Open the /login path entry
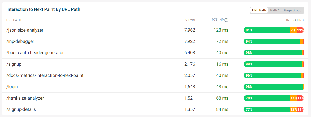 [12, 87]
